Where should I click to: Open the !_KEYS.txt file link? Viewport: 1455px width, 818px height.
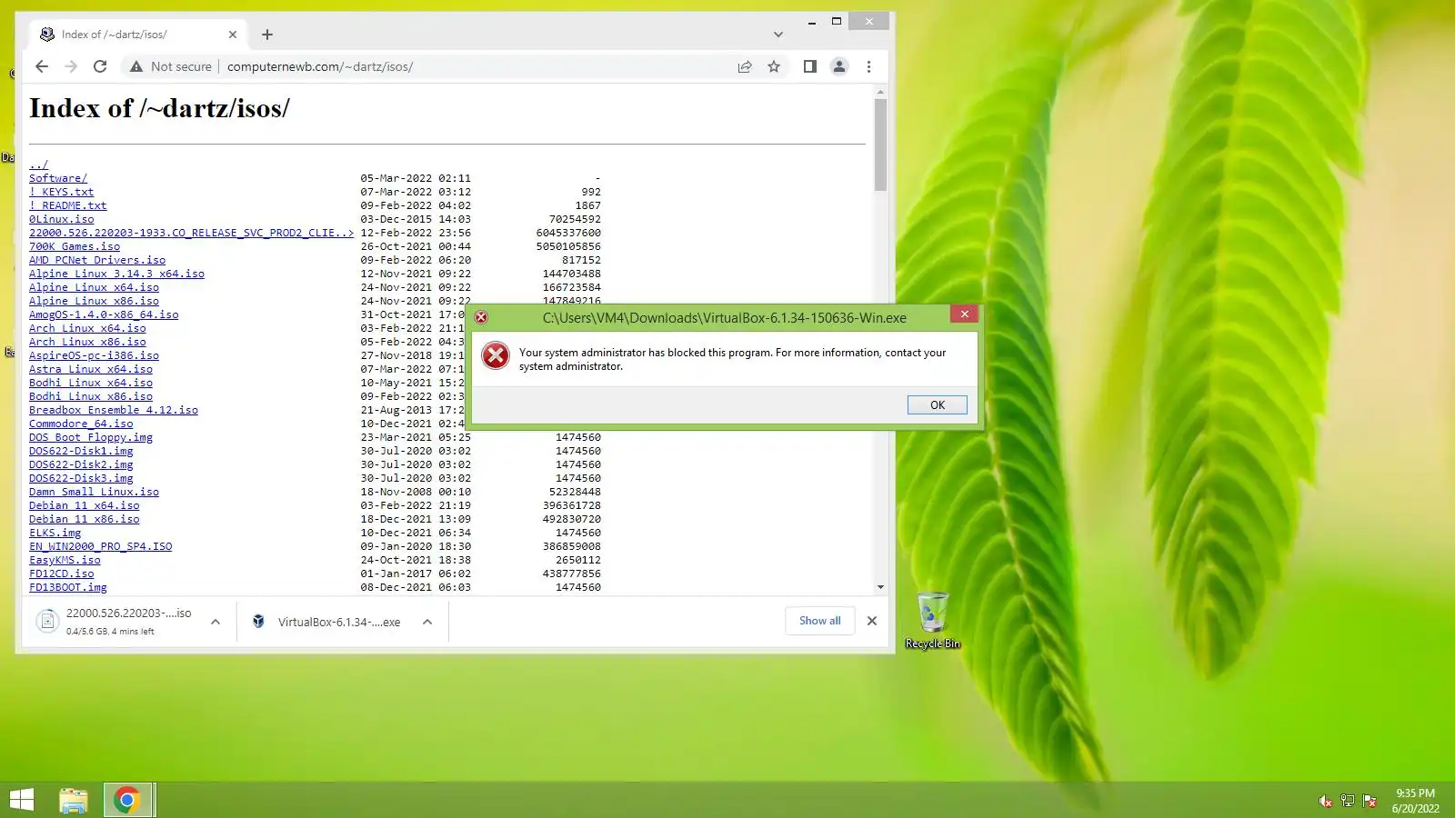[61, 192]
